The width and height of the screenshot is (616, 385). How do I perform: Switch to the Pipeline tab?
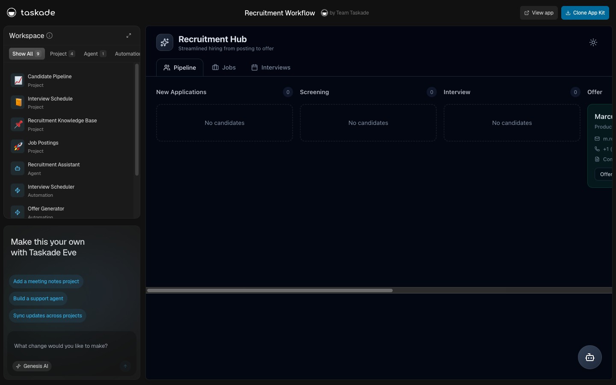click(180, 68)
